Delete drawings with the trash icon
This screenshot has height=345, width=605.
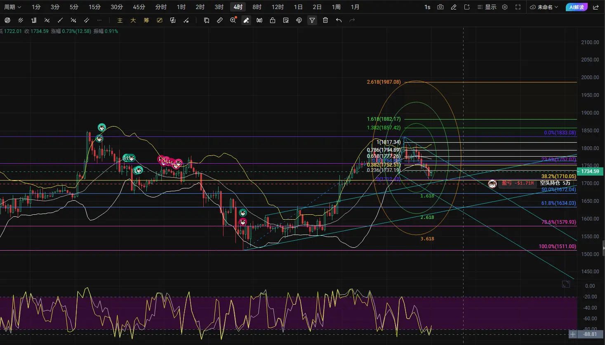click(x=325, y=20)
